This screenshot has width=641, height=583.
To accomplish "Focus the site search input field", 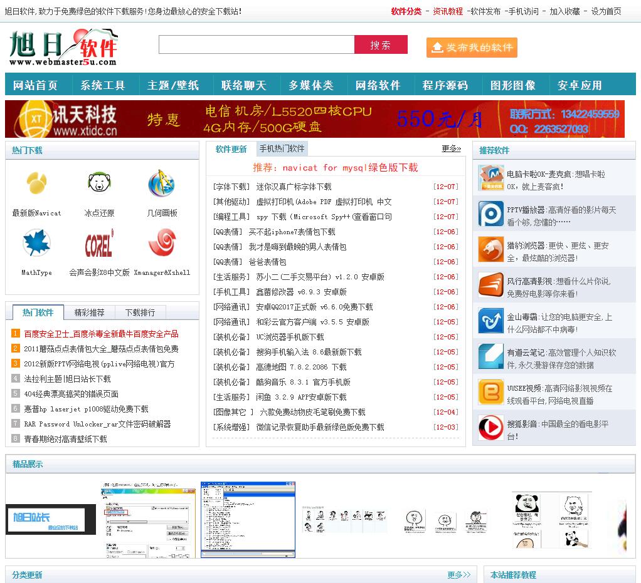I will click(257, 44).
